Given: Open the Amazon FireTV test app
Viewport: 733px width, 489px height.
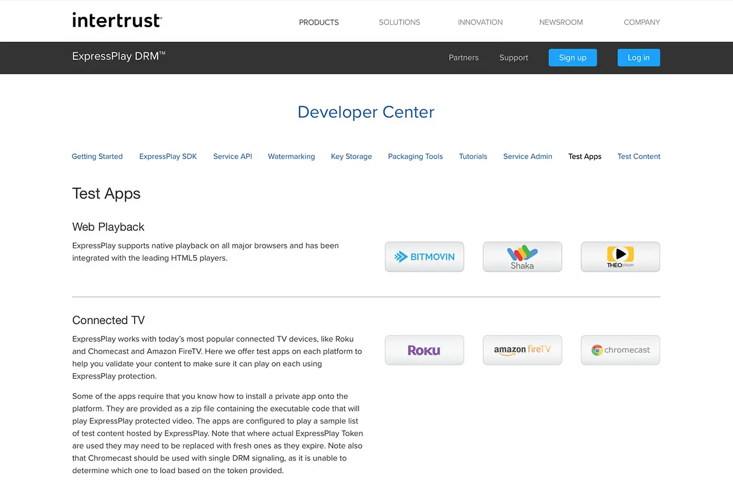Looking at the screenshot, I should [x=522, y=350].
